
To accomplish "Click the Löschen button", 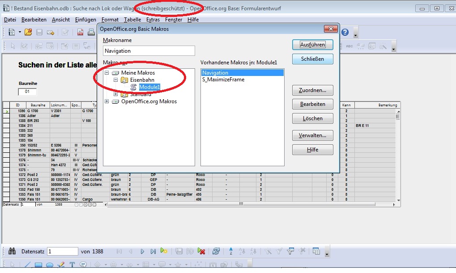I will (313, 118).
